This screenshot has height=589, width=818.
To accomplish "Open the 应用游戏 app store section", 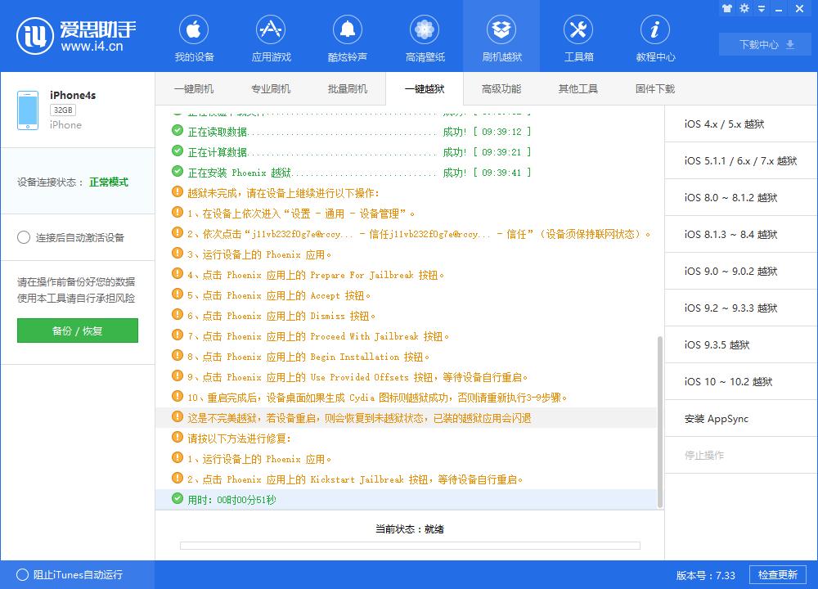I will [x=271, y=36].
